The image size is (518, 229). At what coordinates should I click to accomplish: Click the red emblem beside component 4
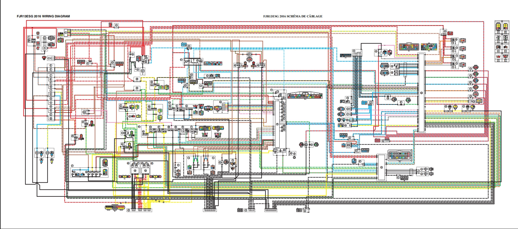44,58
